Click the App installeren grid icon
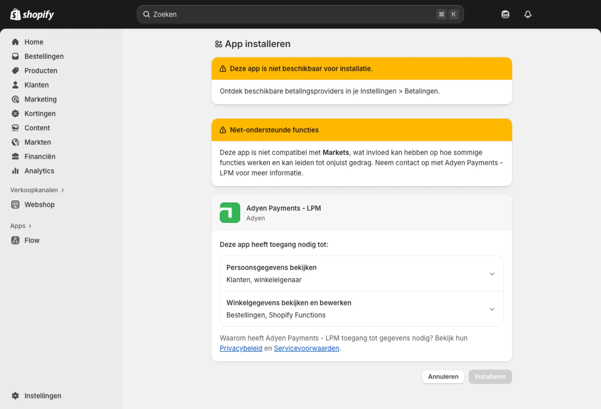The width and height of the screenshot is (601, 409). pos(218,44)
